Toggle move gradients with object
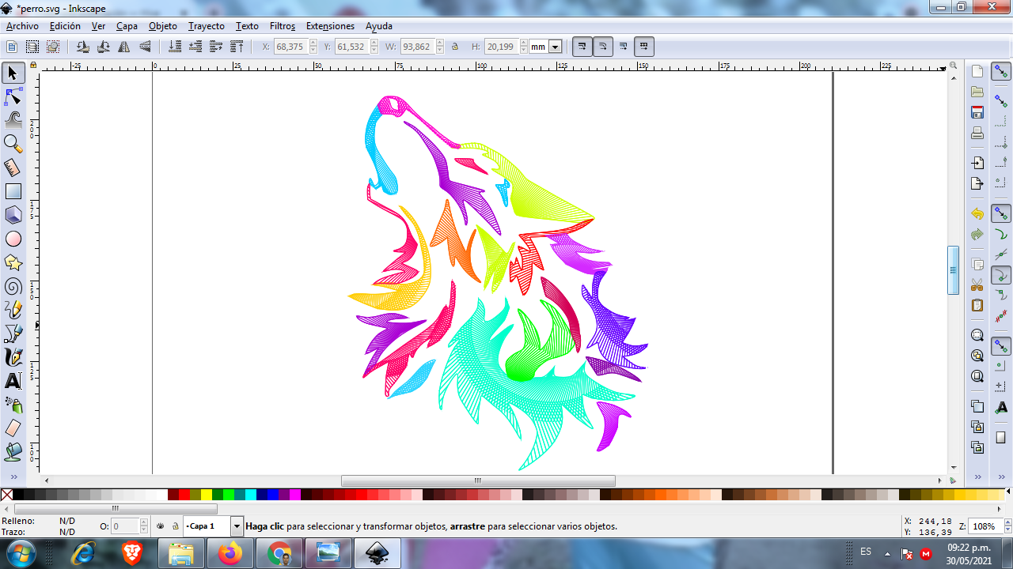 point(624,47)
